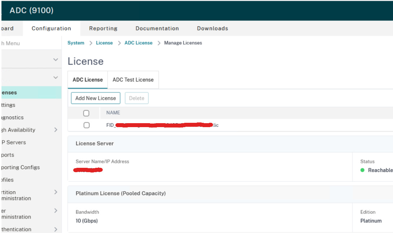Select the Licenses entry in the sidebar
The image size is (393, 233).
click(11, 92)
